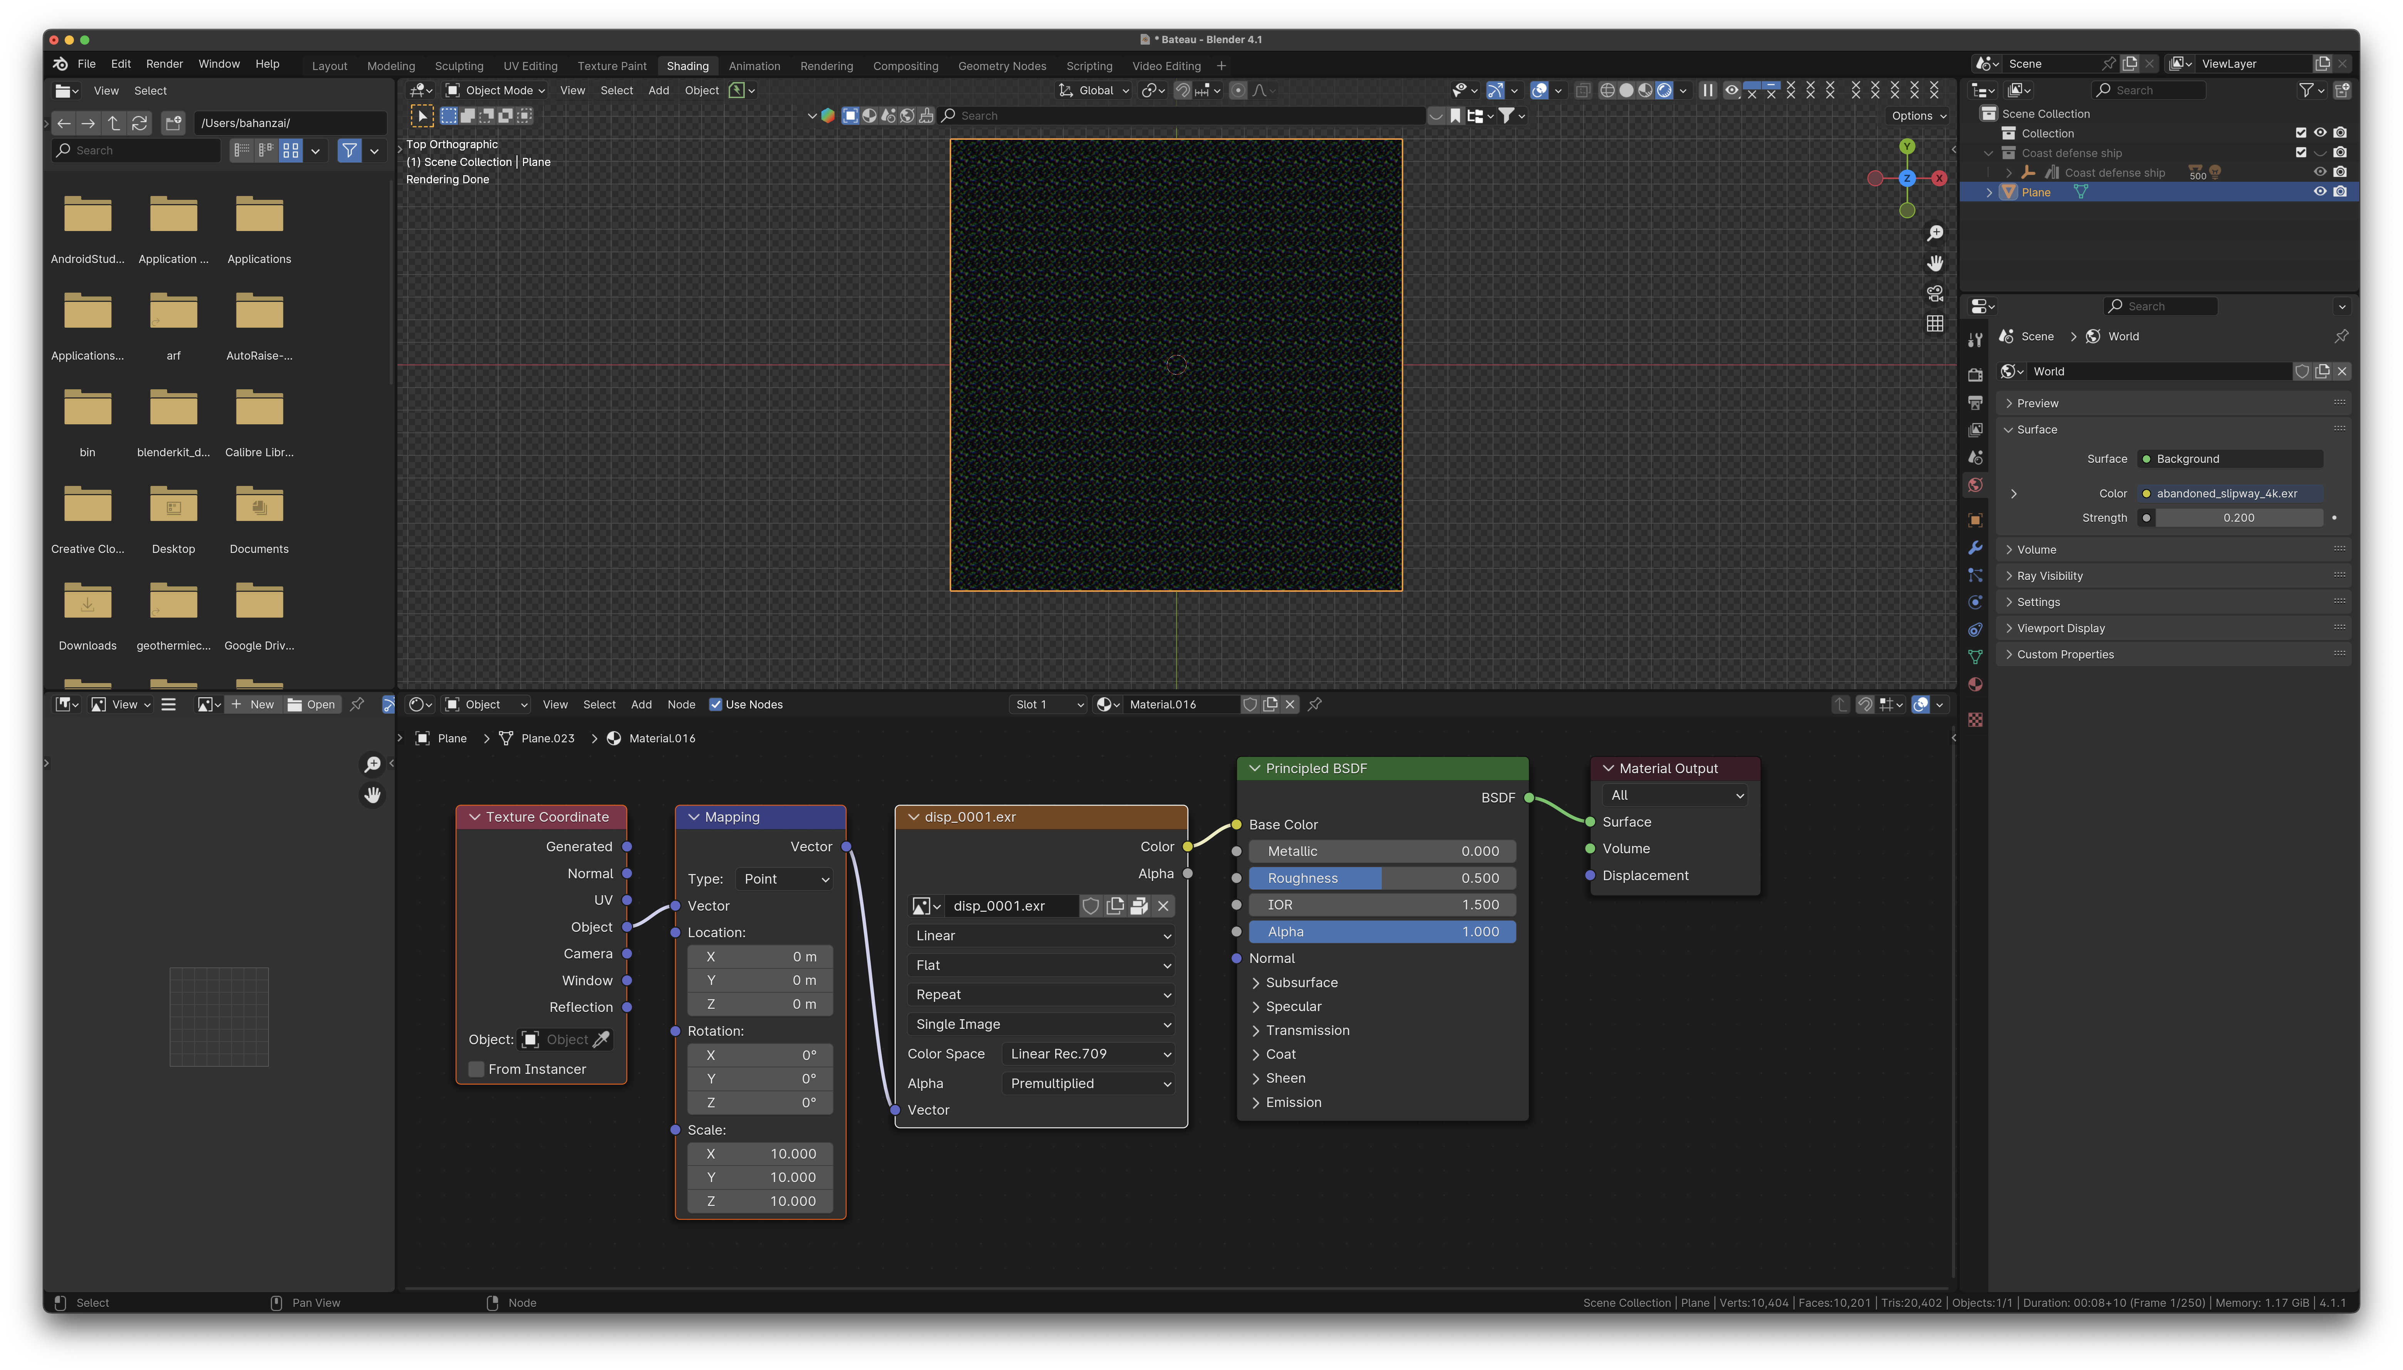Click the Background surface shader button
Image resolution: width=2403 pixels, height=1370 pixels.
[2230, 459]
